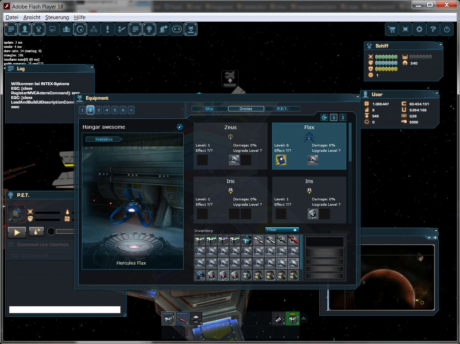Open the inventory Filter dropdown
The height and width of the screenshot is (344, 460).
(x=282, y=230)
